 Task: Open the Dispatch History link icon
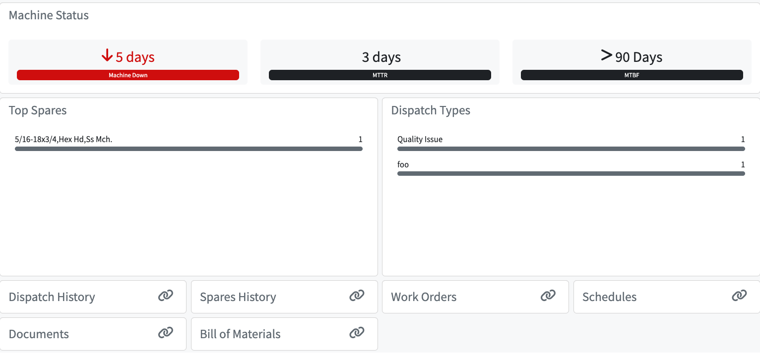tap(166, 296)
